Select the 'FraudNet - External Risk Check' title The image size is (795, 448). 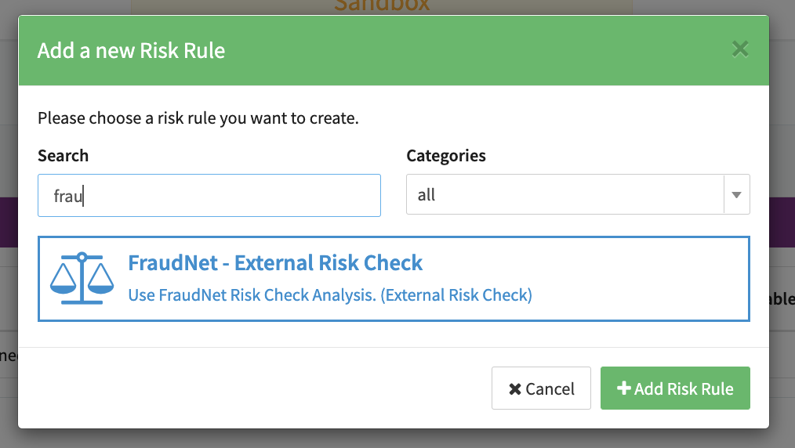pyautogui.click(x=275, y=262)
